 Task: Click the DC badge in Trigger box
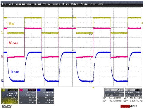[x=140, y=90]
